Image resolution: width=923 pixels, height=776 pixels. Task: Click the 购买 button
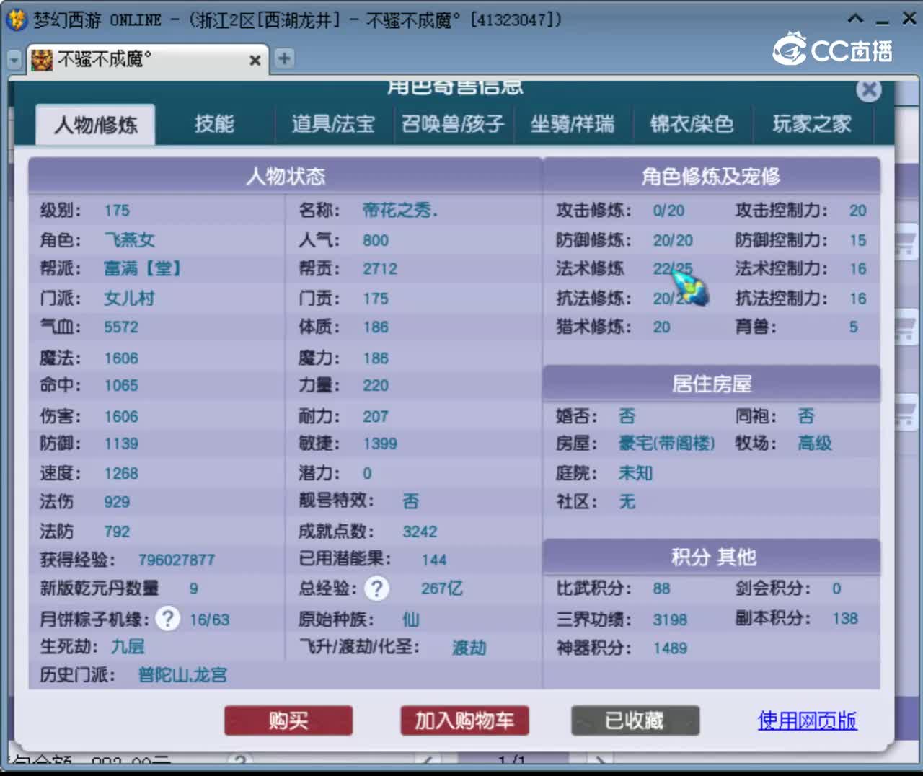point(288,720)
